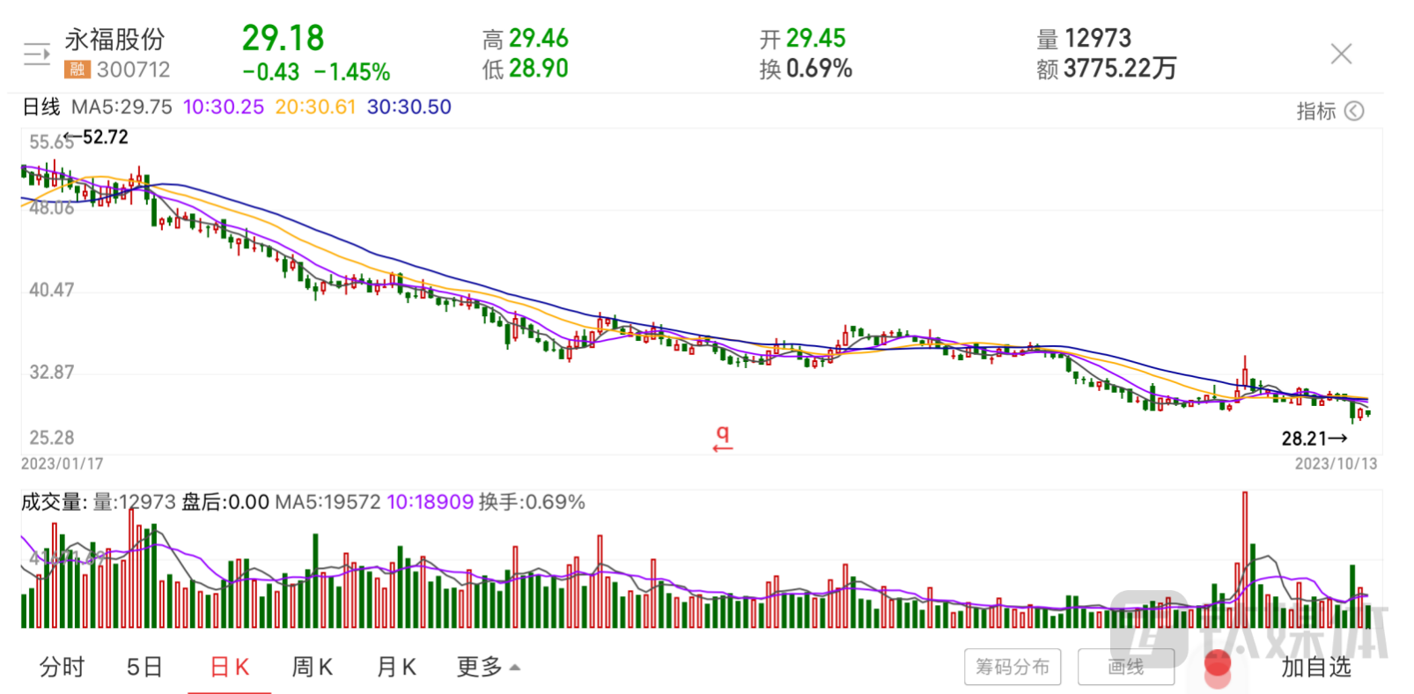1414x694 pixels.
Task: Click the purple MA10 value label
Action: click(224, 107)
